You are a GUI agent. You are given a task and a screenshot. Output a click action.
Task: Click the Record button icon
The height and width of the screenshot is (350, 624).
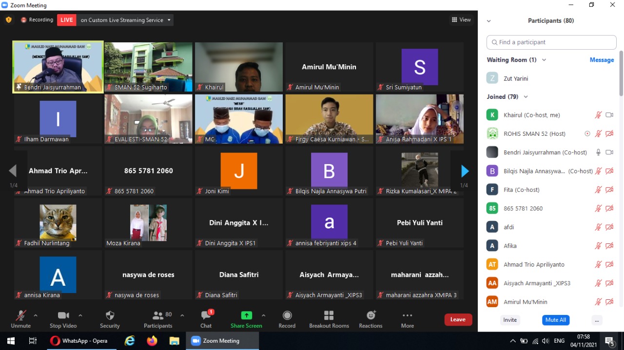click(287, 315)
